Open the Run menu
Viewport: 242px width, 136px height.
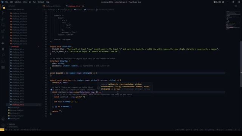click(x=34, y=2)
